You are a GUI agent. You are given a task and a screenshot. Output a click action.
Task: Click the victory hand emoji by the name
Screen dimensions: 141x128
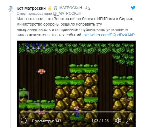click(x=50, y=8)
